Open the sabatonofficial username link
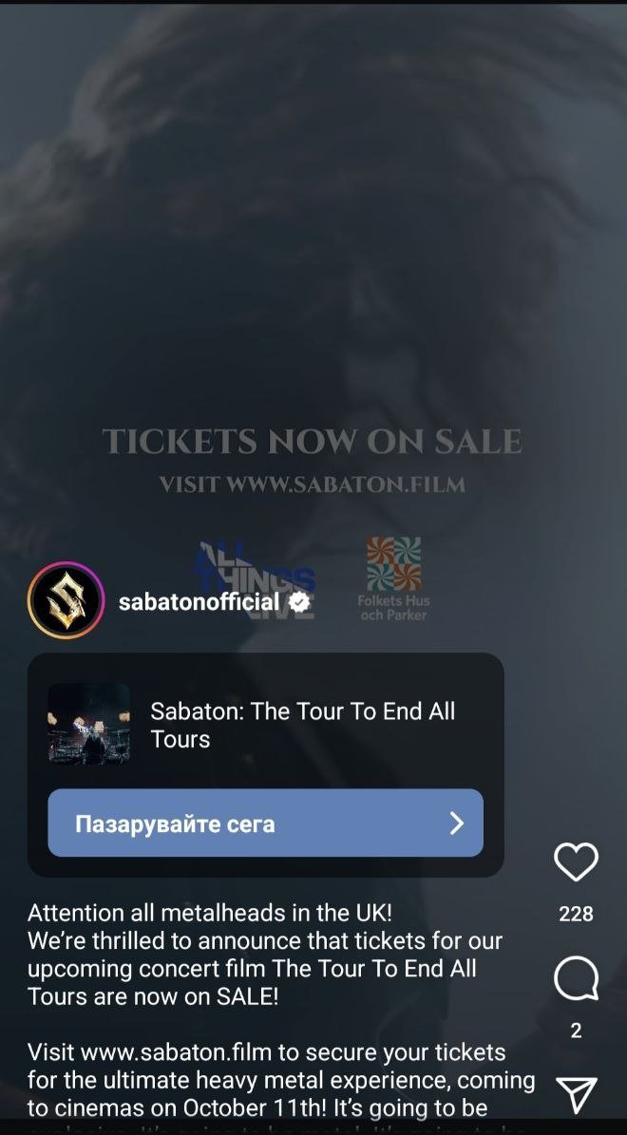Viewport: 627px width, 1135px height. [199, 601]
